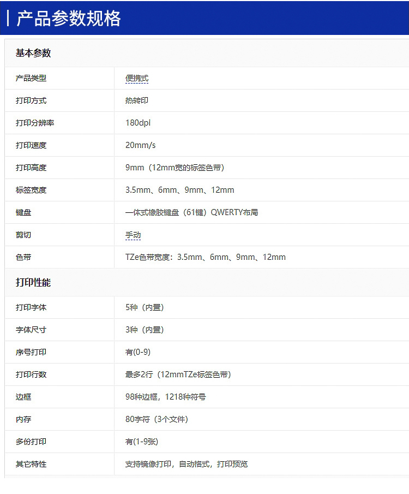The image size is (409, 494).
Task: Click the 有(0-9) sequence print value
Action: click(x=137, y=353)
